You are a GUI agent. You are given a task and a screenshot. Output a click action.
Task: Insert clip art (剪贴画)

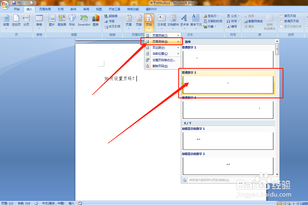coord(62,21)
